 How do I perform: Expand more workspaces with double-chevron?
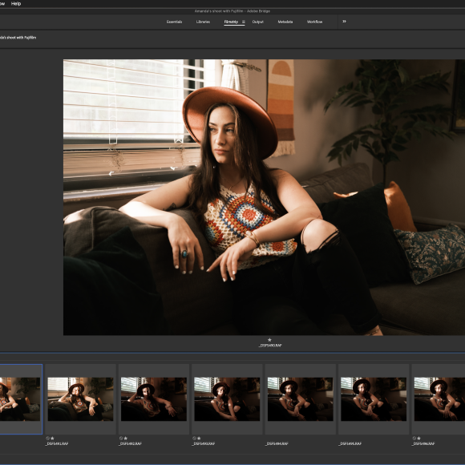pyautogui.click(x=344, y=22)
